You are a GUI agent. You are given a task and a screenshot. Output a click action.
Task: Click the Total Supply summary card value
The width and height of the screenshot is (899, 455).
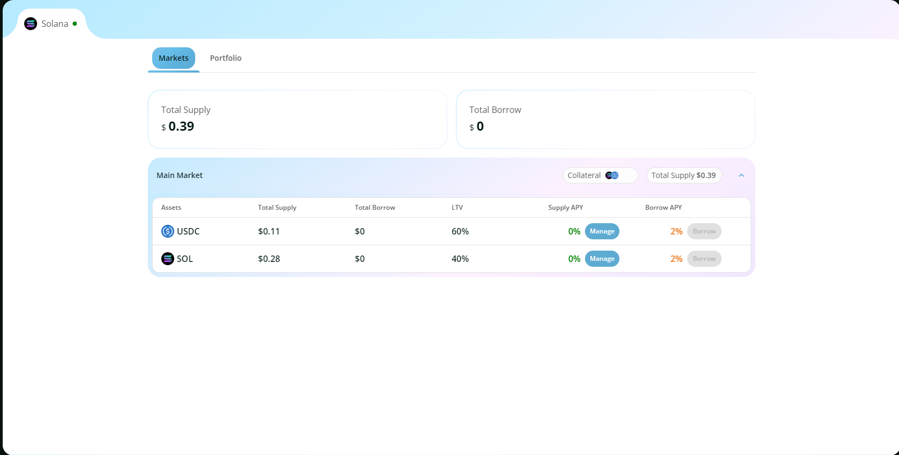pyautogui.click(x=181, y=126)
